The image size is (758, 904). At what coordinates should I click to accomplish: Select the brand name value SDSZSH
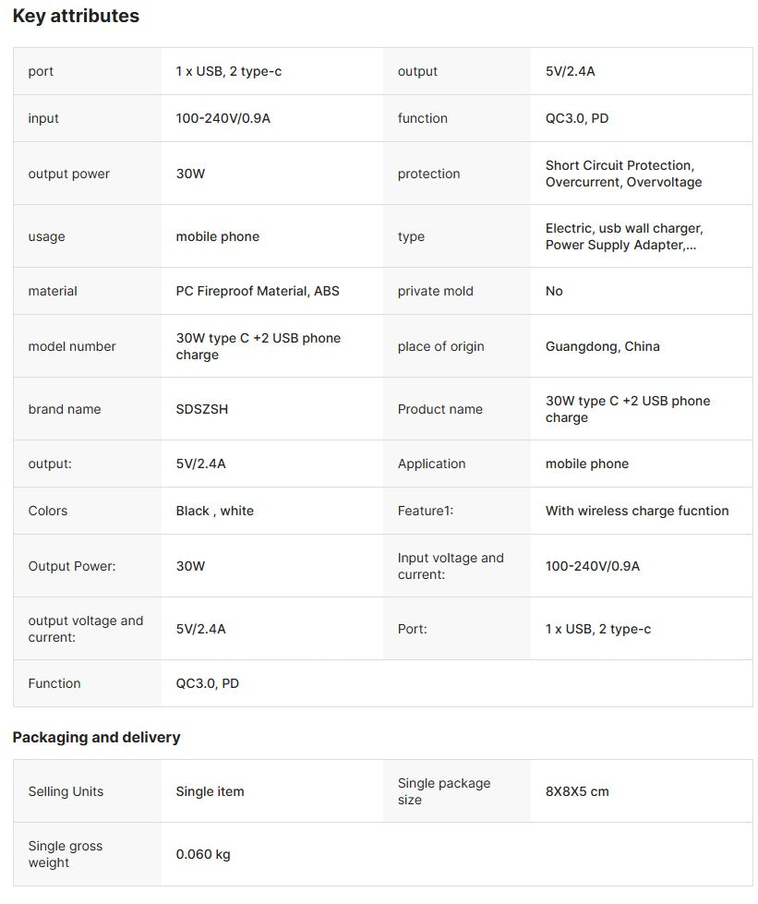point(202,409)
